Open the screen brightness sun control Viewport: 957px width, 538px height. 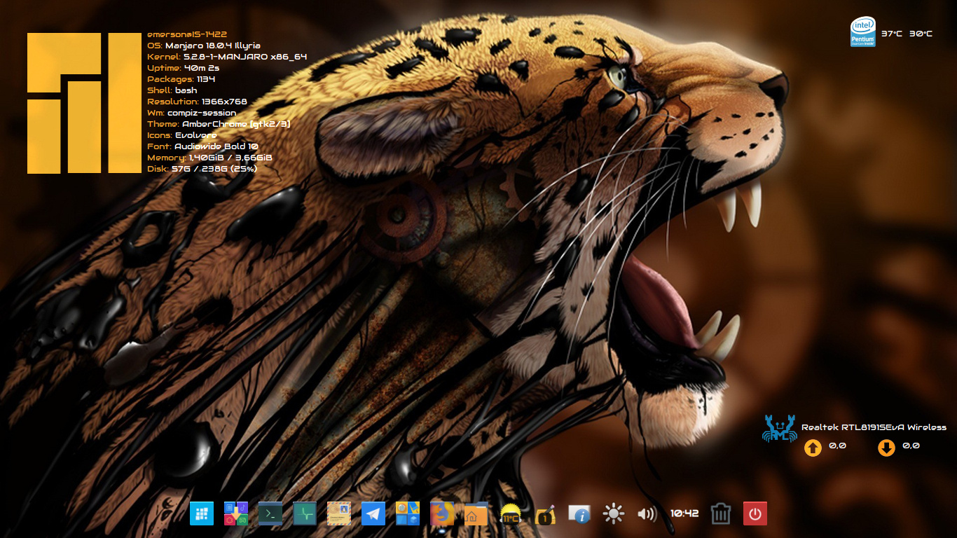(x=614, y=513)
